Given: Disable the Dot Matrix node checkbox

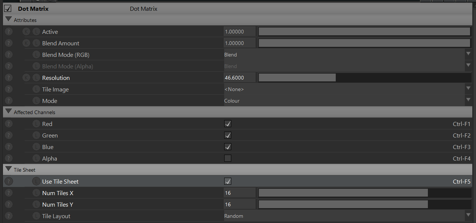Looking at the screenshot, I should coord(8,8).
